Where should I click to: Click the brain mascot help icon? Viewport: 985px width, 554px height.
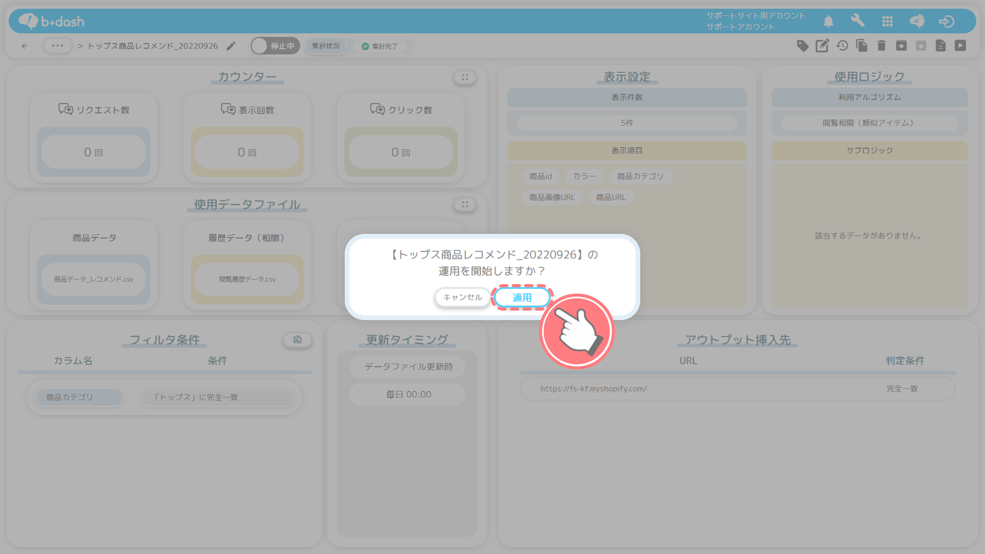tap(917, 21)
